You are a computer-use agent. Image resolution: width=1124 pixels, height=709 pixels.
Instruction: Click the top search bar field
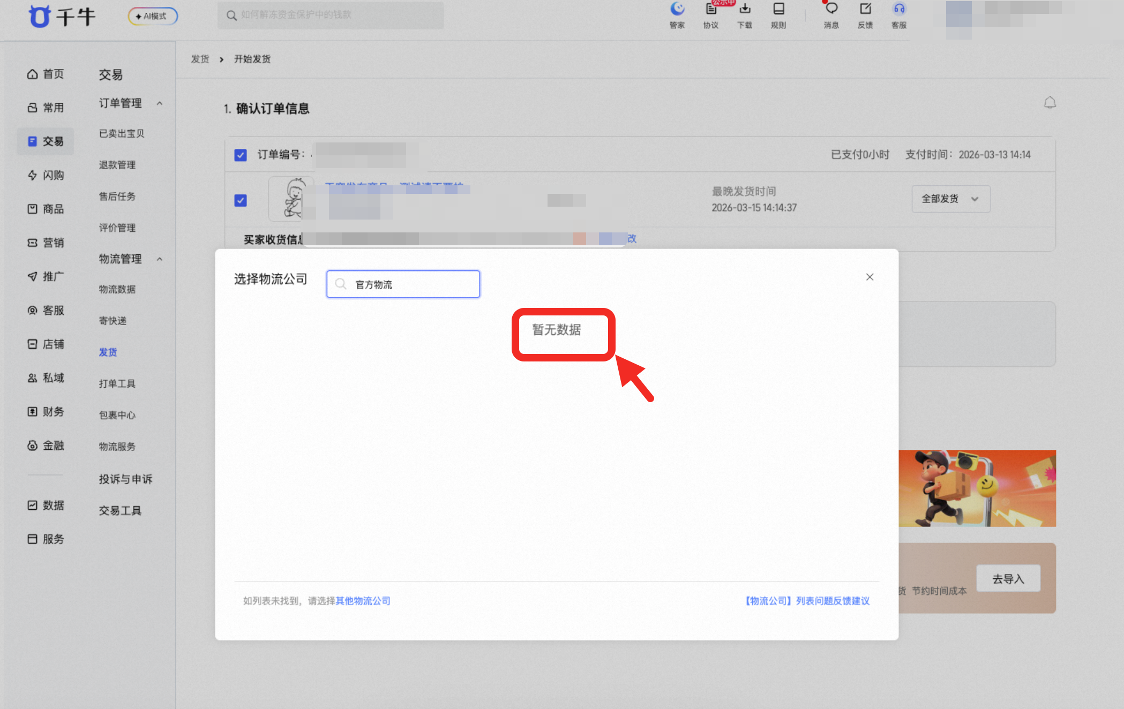pos(331,15)
